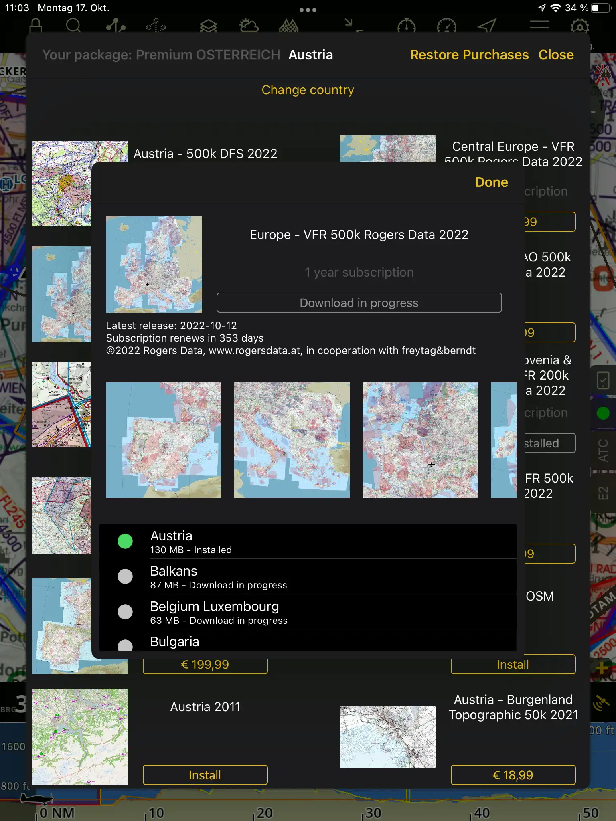Screen dimensions: 616x821
Task: Tap Restore Purchases
Action: (469, 55)
